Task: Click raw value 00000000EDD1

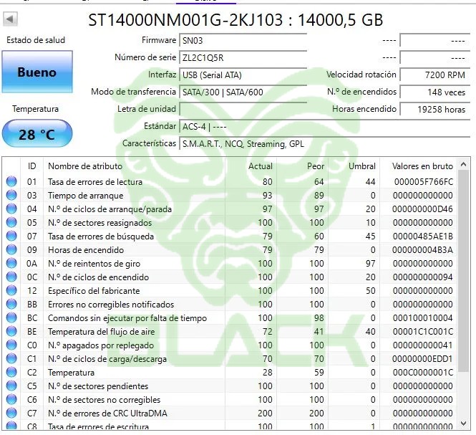Action: 422,359
